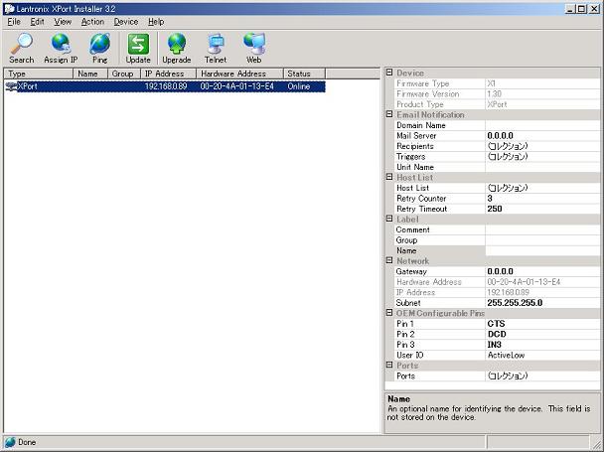Collapse the Label section
Image resolution: width=604 pixels, height=452 pixels.
(x=389, y=219)
